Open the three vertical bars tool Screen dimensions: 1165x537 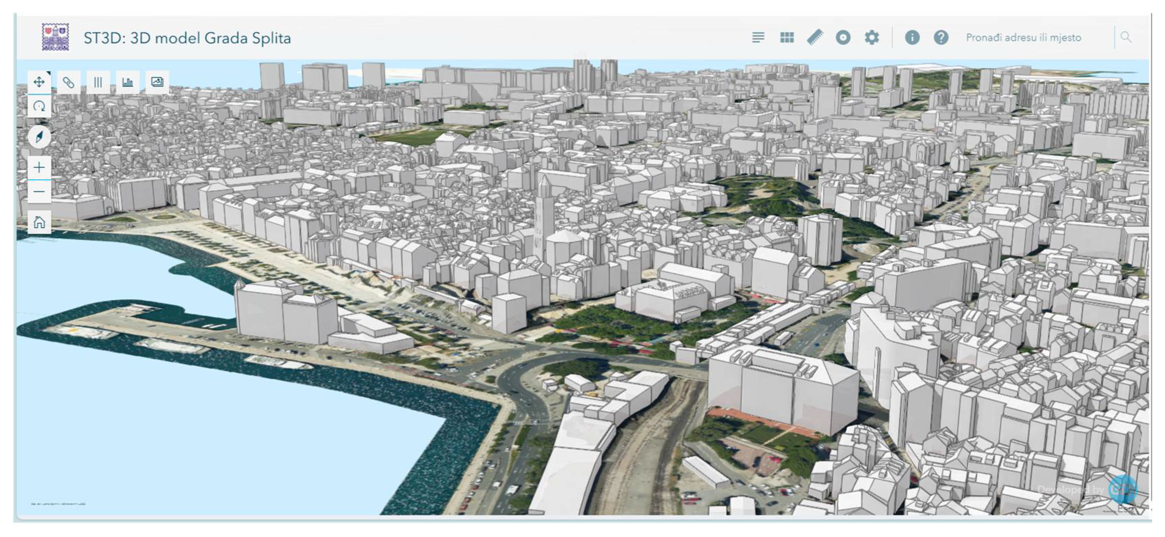coord(98,82)
